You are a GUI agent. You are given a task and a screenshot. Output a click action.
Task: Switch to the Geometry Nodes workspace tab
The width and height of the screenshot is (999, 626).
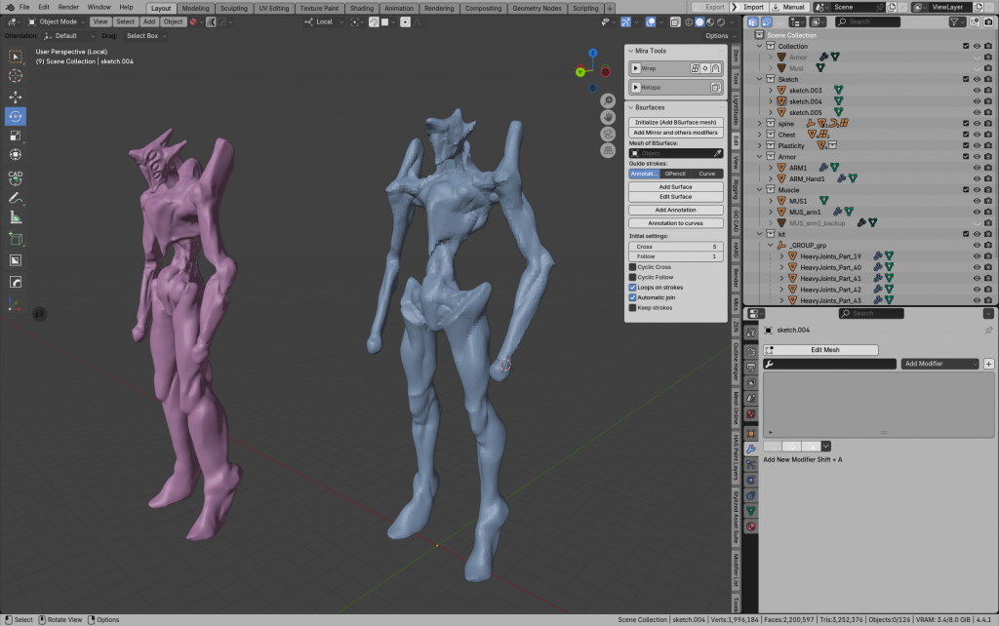[x=537, y=8]
